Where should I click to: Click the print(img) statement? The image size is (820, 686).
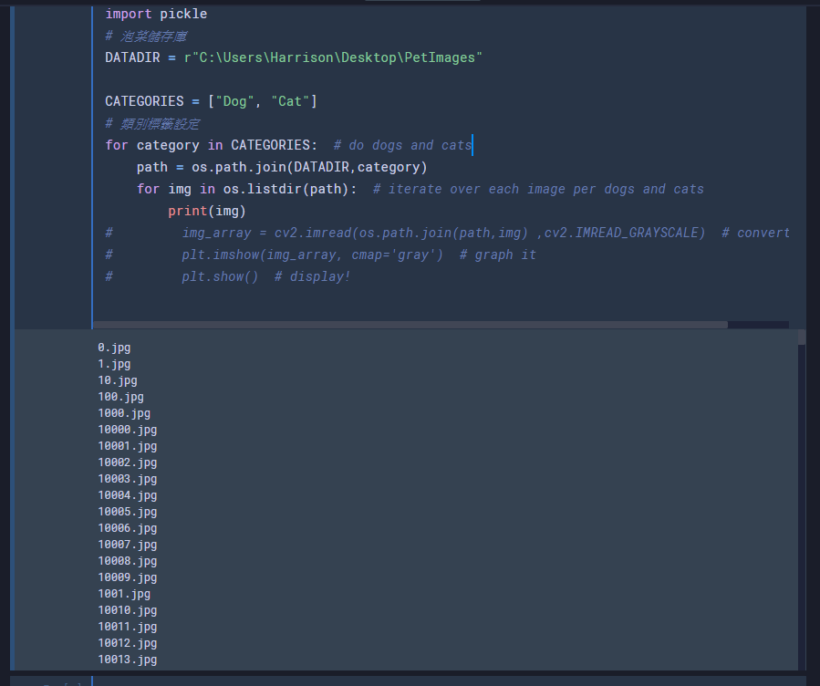[206, 212]
